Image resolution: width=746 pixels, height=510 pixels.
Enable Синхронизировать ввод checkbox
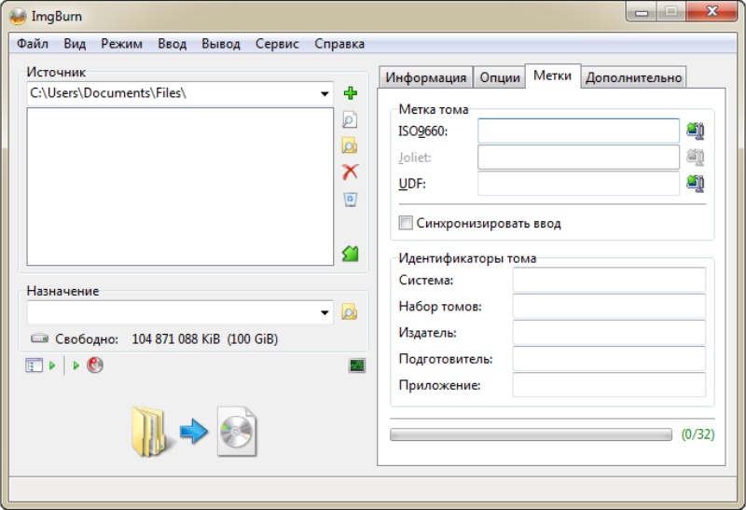point(406,224)
